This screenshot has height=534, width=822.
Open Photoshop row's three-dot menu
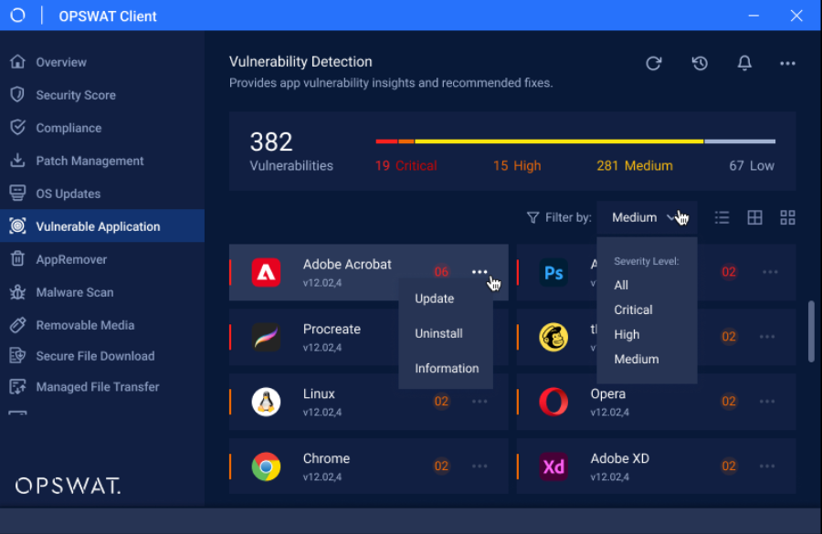pos(770,271)
